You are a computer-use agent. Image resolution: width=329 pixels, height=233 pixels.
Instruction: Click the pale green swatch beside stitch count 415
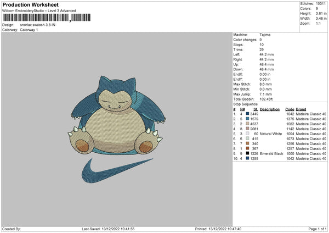tap(247, 138)
